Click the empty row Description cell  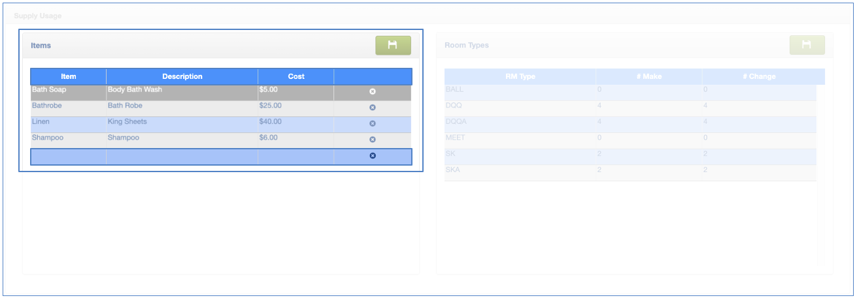tap(182, 156)
